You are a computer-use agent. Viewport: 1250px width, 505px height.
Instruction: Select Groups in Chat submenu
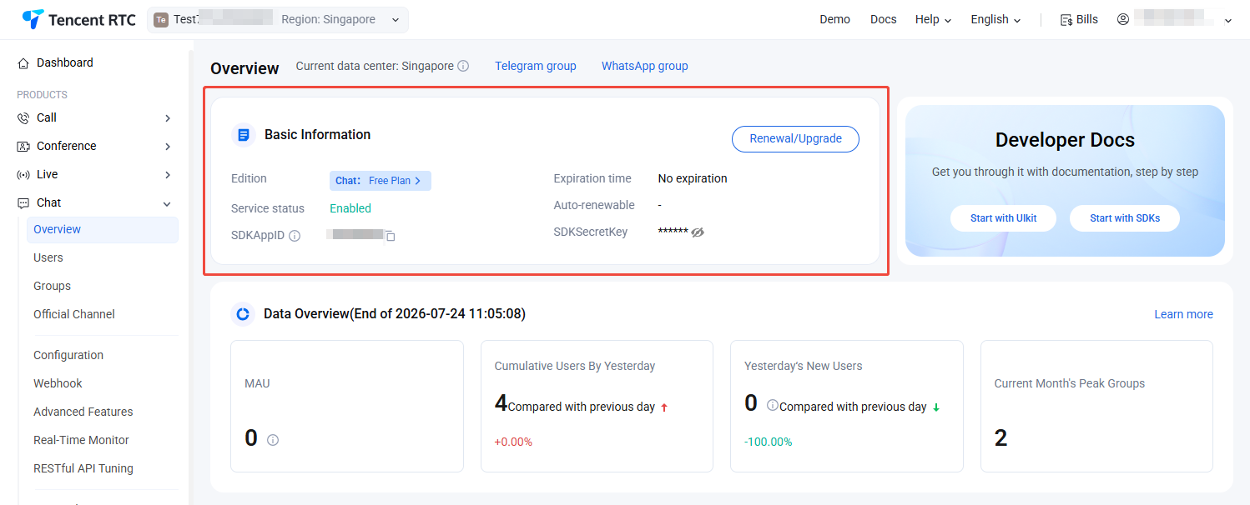tap(52, 287)
